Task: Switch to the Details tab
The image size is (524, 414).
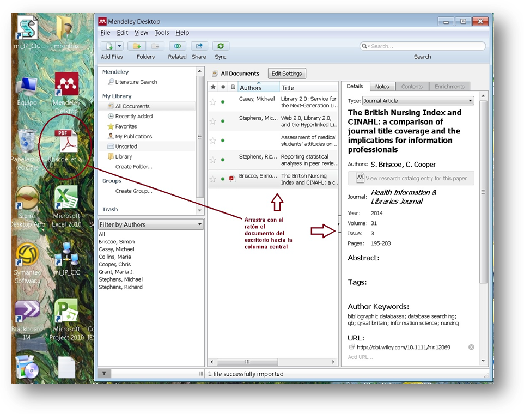Action: pos(355,86)
